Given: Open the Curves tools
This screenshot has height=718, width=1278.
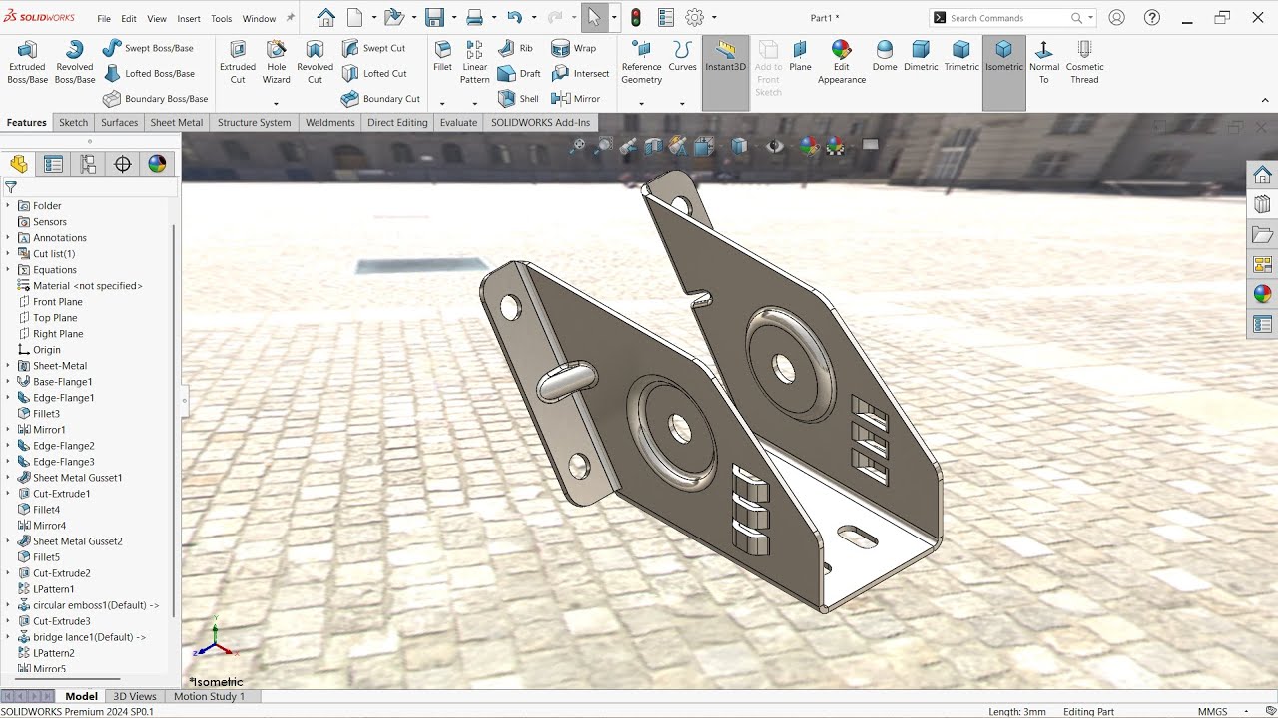Looking at the screenshot, I should pyautogui.click(x=682, y=56).
